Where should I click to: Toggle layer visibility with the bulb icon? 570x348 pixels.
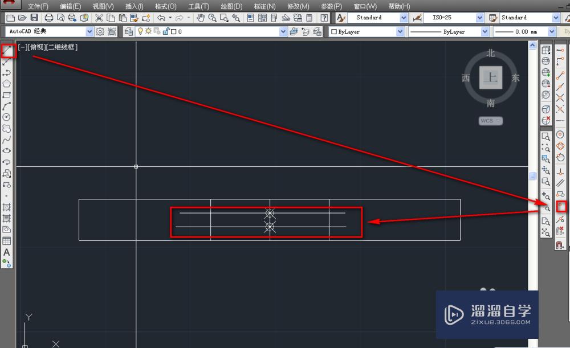tap(140, 31)
